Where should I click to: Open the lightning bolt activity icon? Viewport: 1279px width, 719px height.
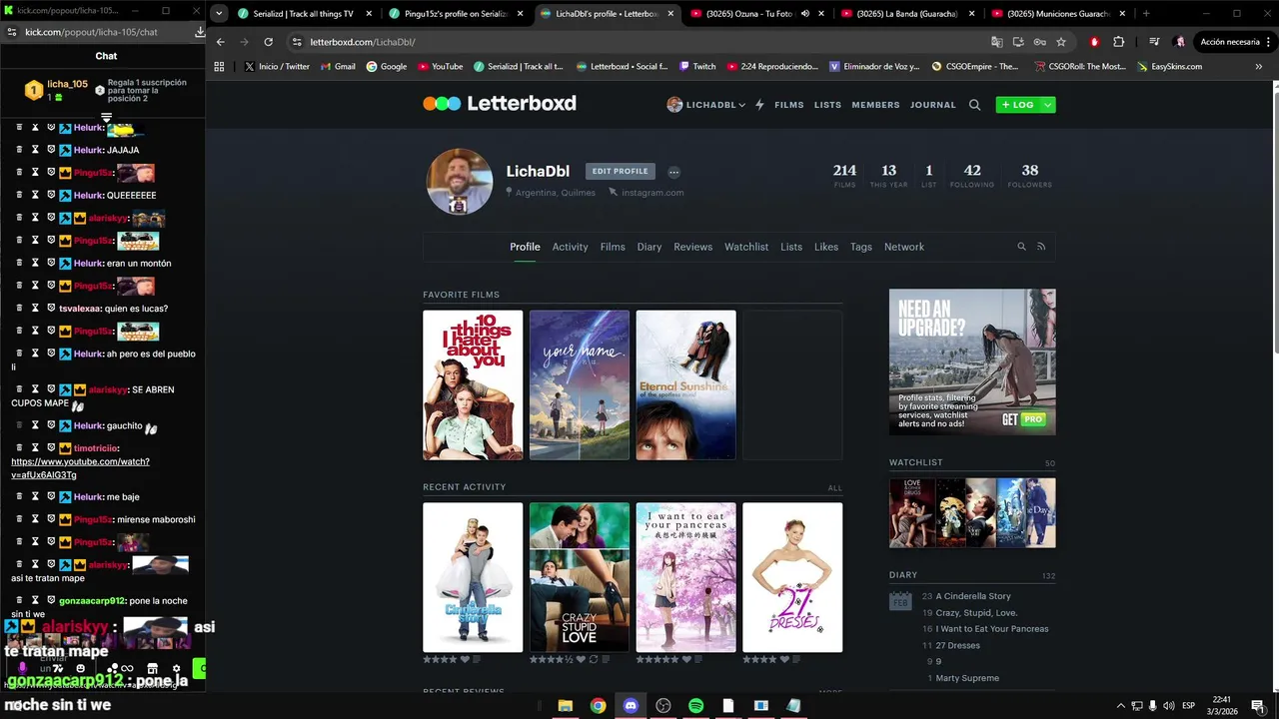point(759,105)
